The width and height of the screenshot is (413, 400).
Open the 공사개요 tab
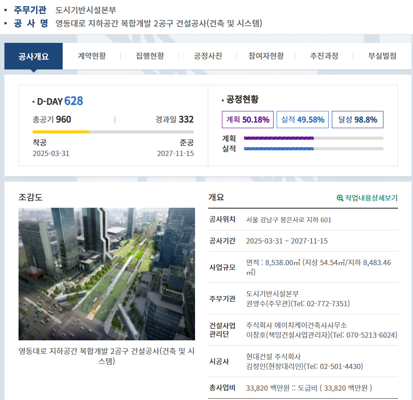tap(34, 56)
